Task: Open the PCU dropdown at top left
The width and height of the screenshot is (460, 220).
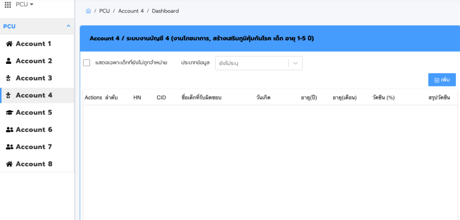Action: click(x=25, y=4)
